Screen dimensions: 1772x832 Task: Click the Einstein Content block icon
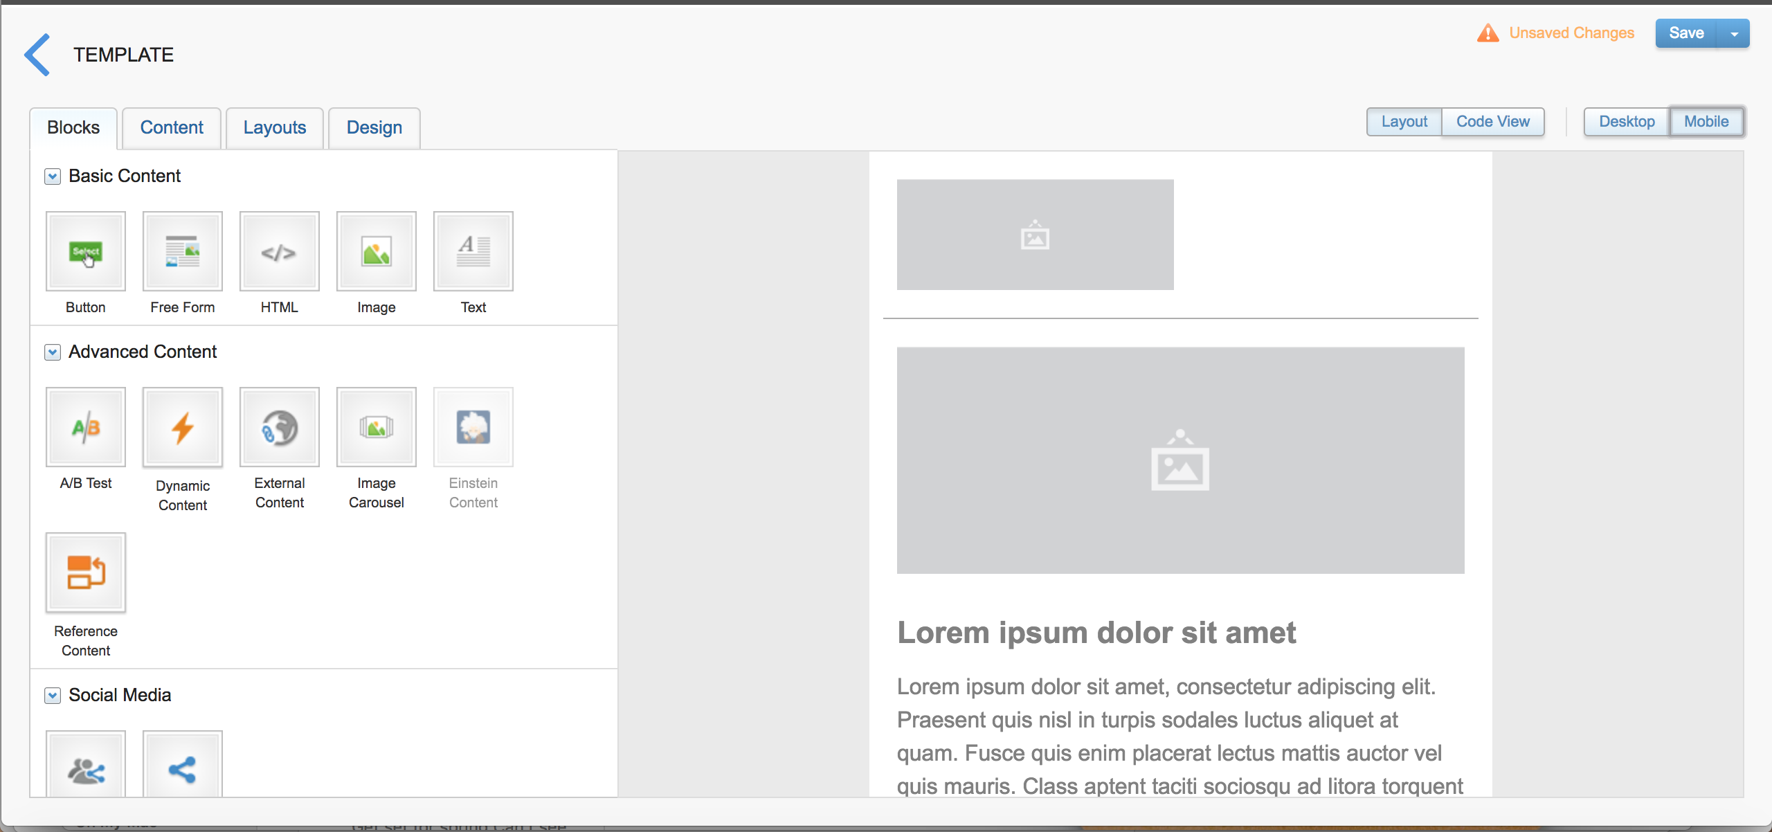coord(473,427)
